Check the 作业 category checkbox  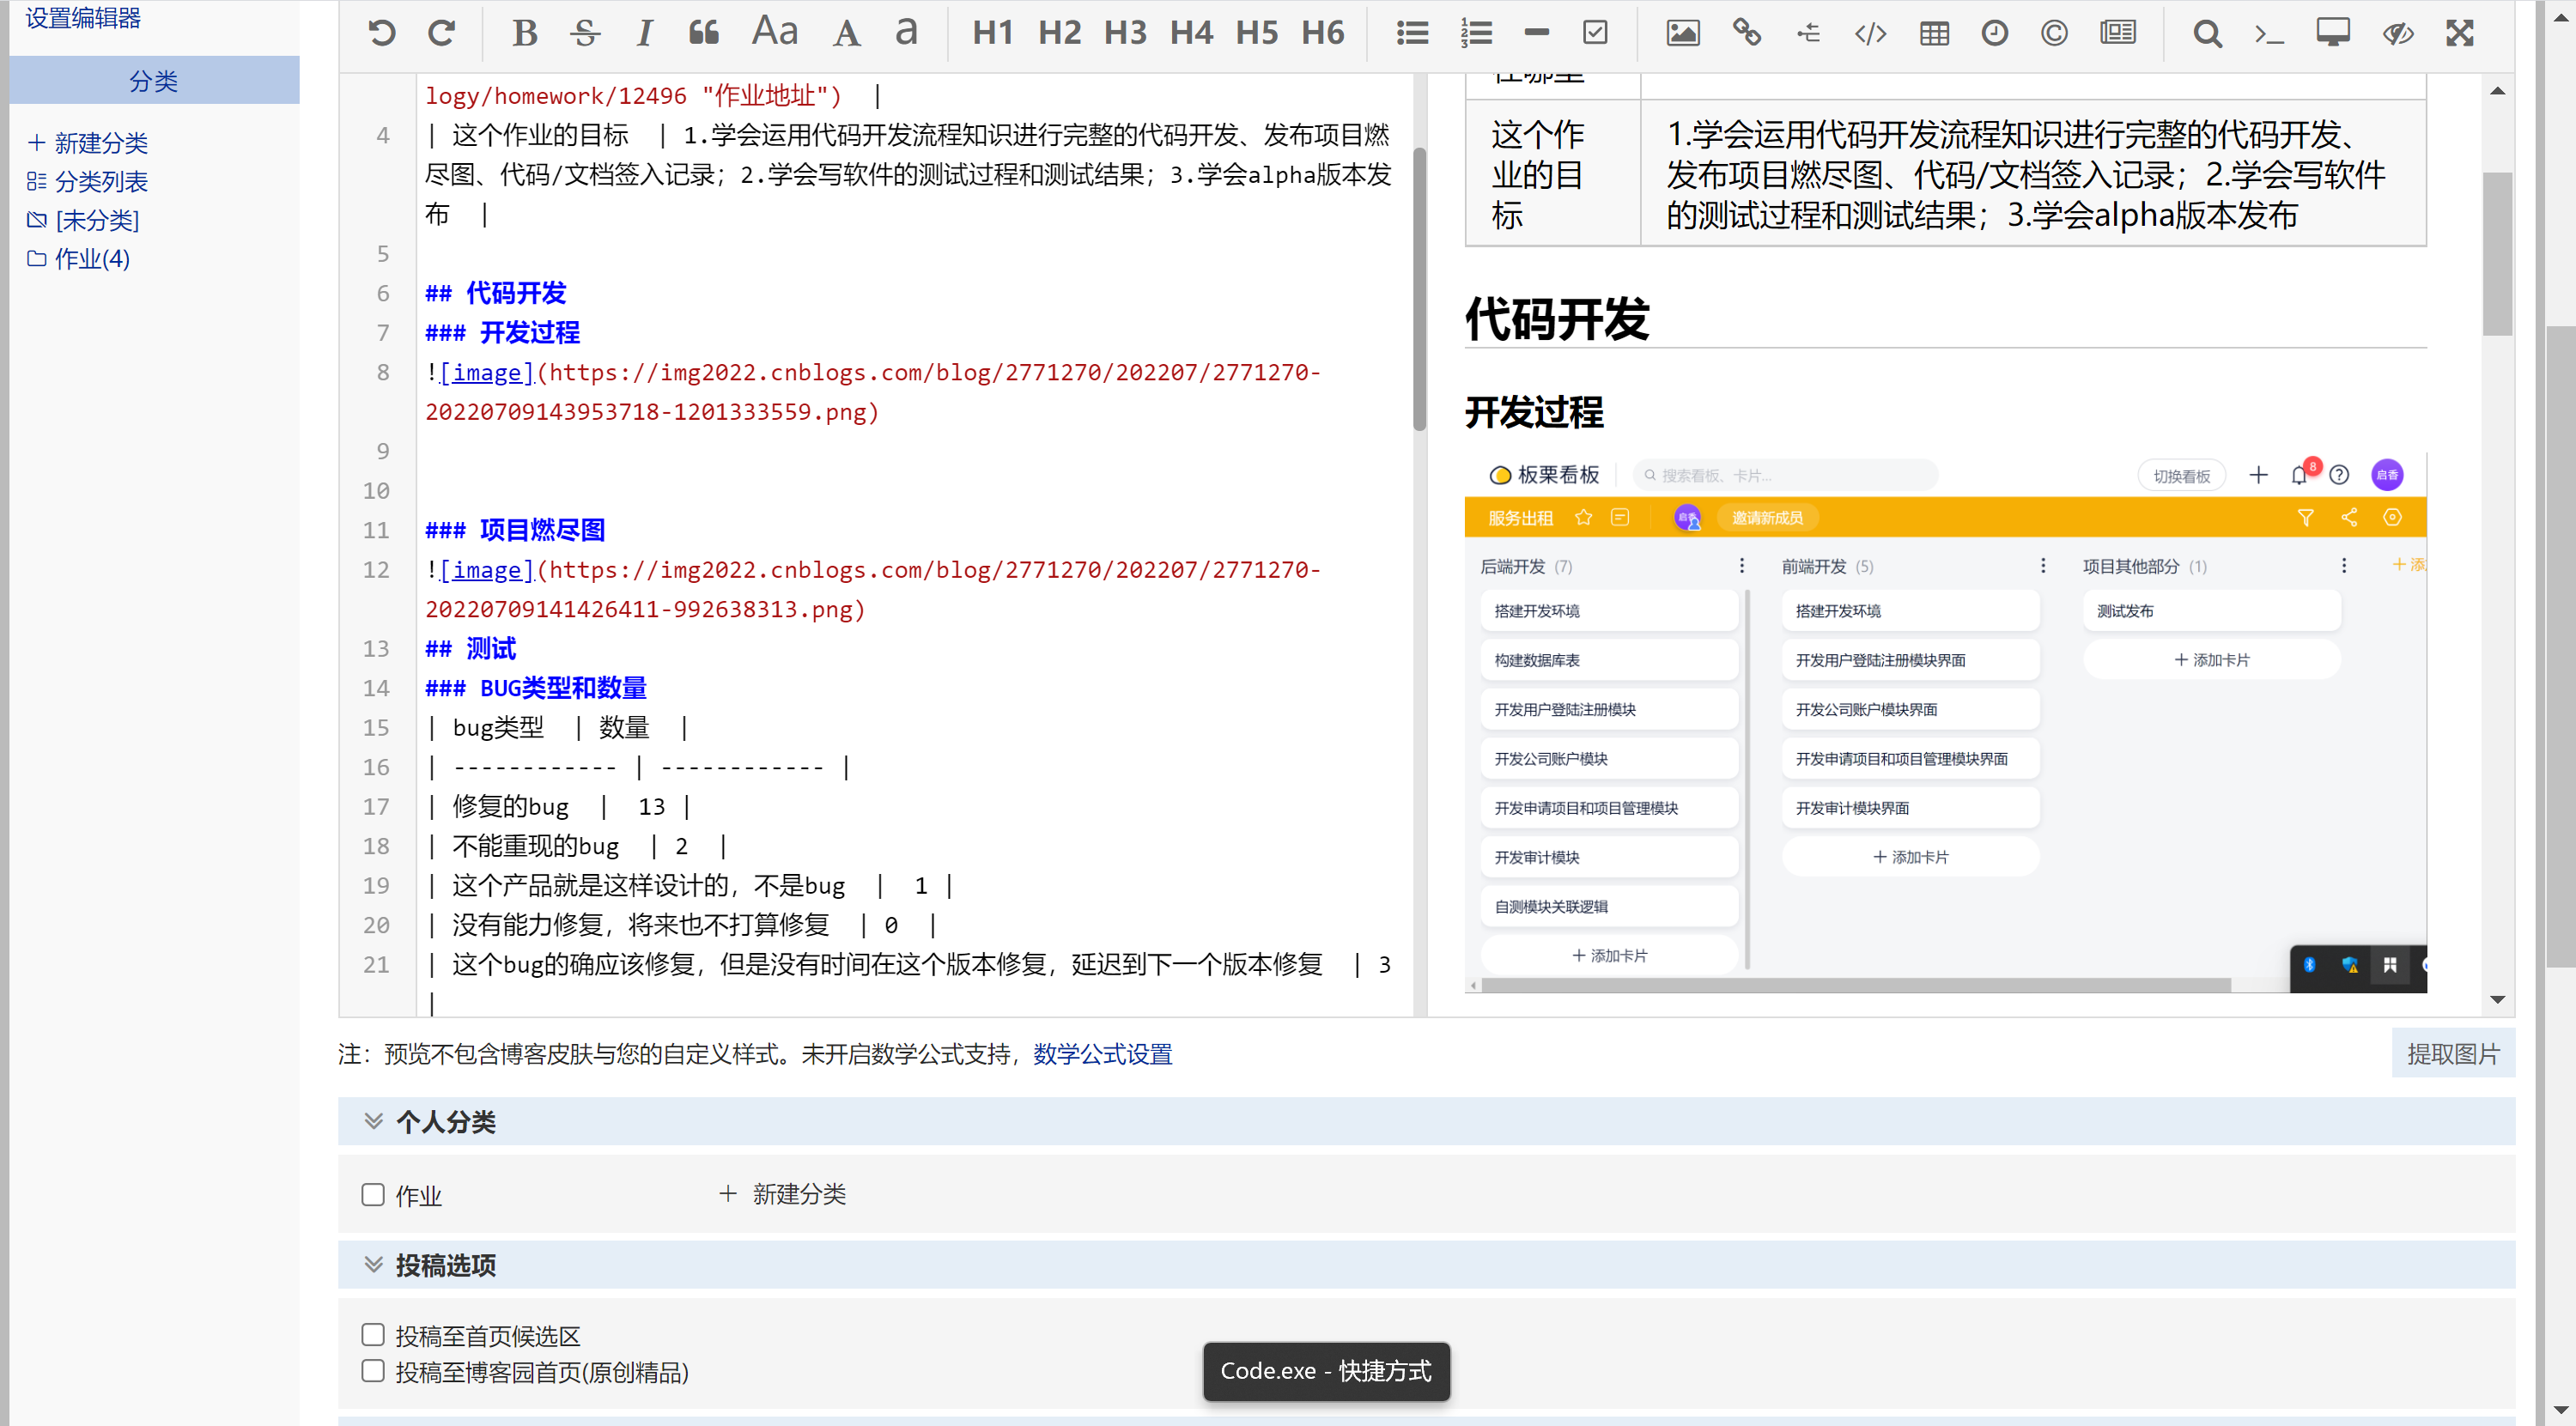(373, 1195)
